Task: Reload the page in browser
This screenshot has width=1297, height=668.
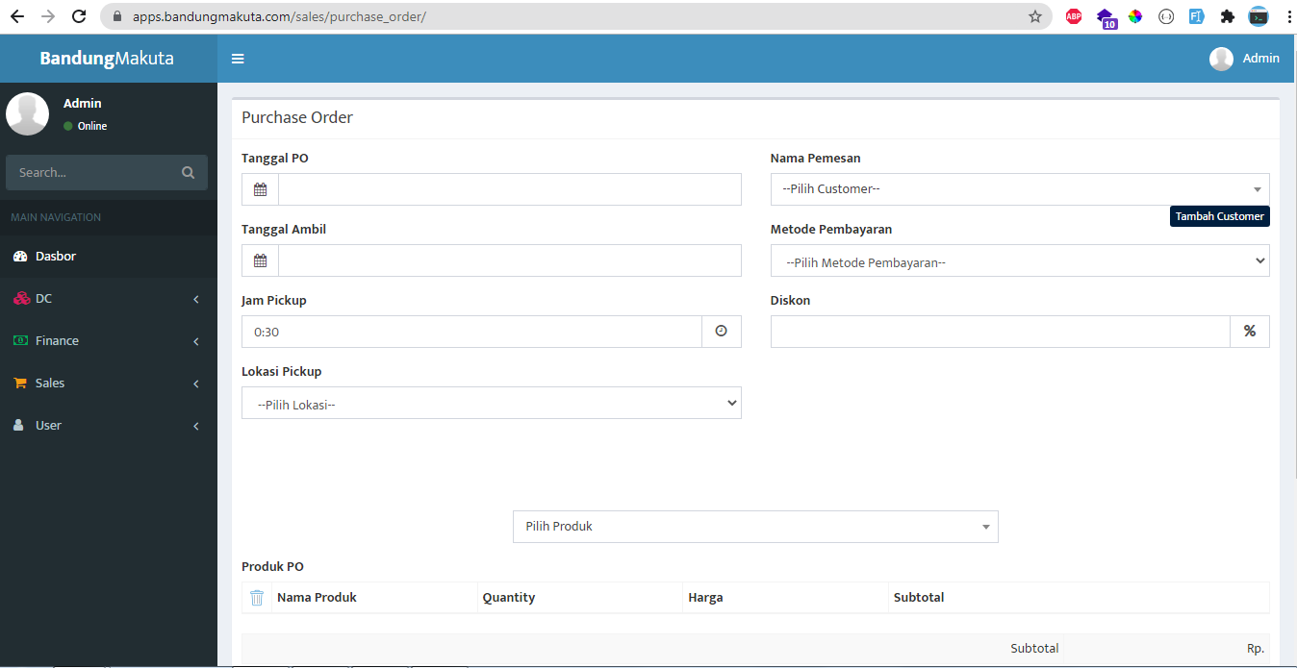Action: [79, 16]
